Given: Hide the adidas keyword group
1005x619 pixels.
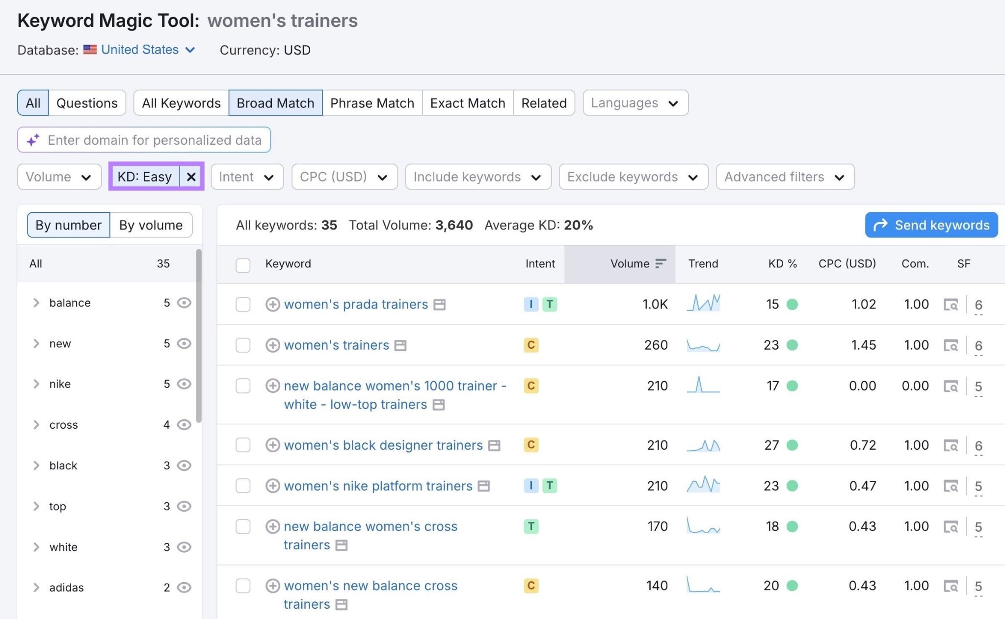Looking at the screenshot, I should (184, 588).
